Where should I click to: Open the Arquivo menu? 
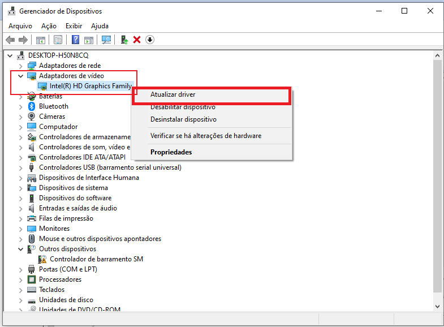click(x=20, y=26)
